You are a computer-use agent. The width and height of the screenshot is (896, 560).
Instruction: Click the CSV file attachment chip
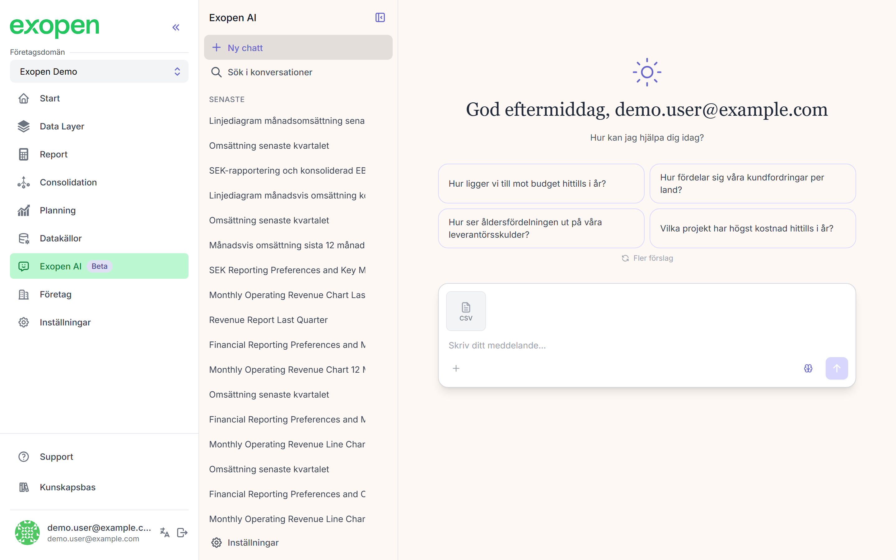pos(466,311)
